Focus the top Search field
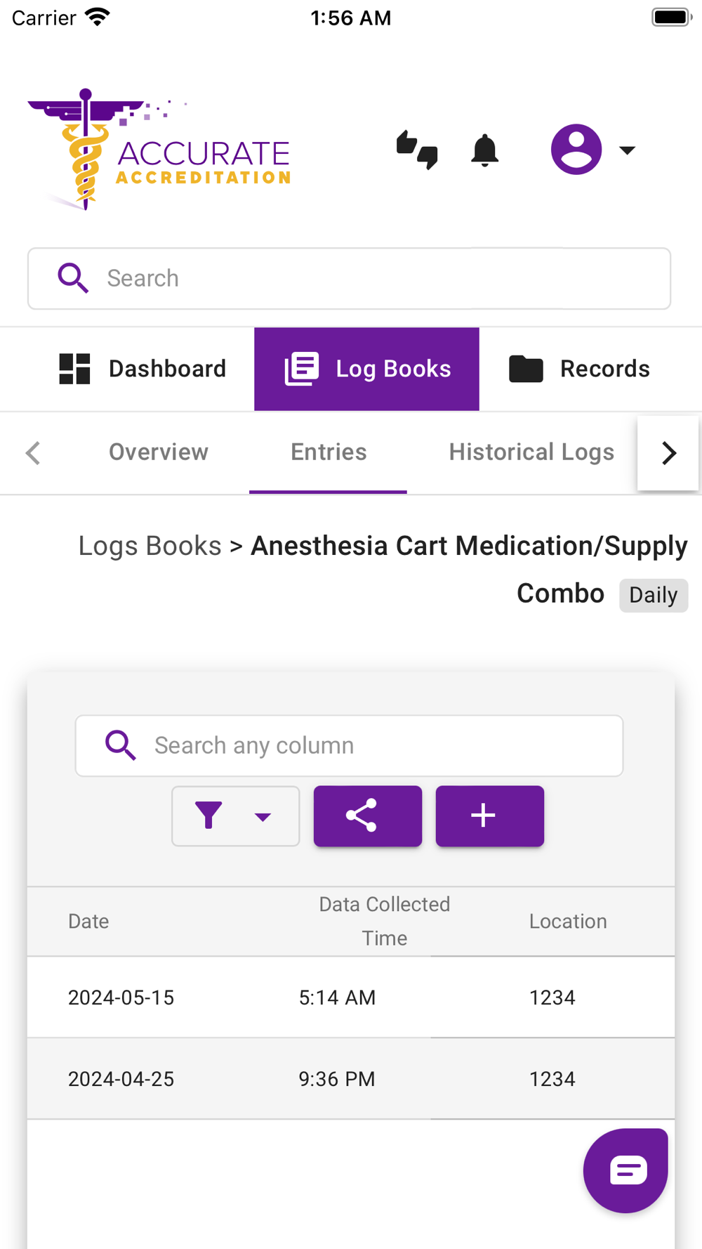The height and width of the screenshot is (1249, 702). tap(350, 278)
